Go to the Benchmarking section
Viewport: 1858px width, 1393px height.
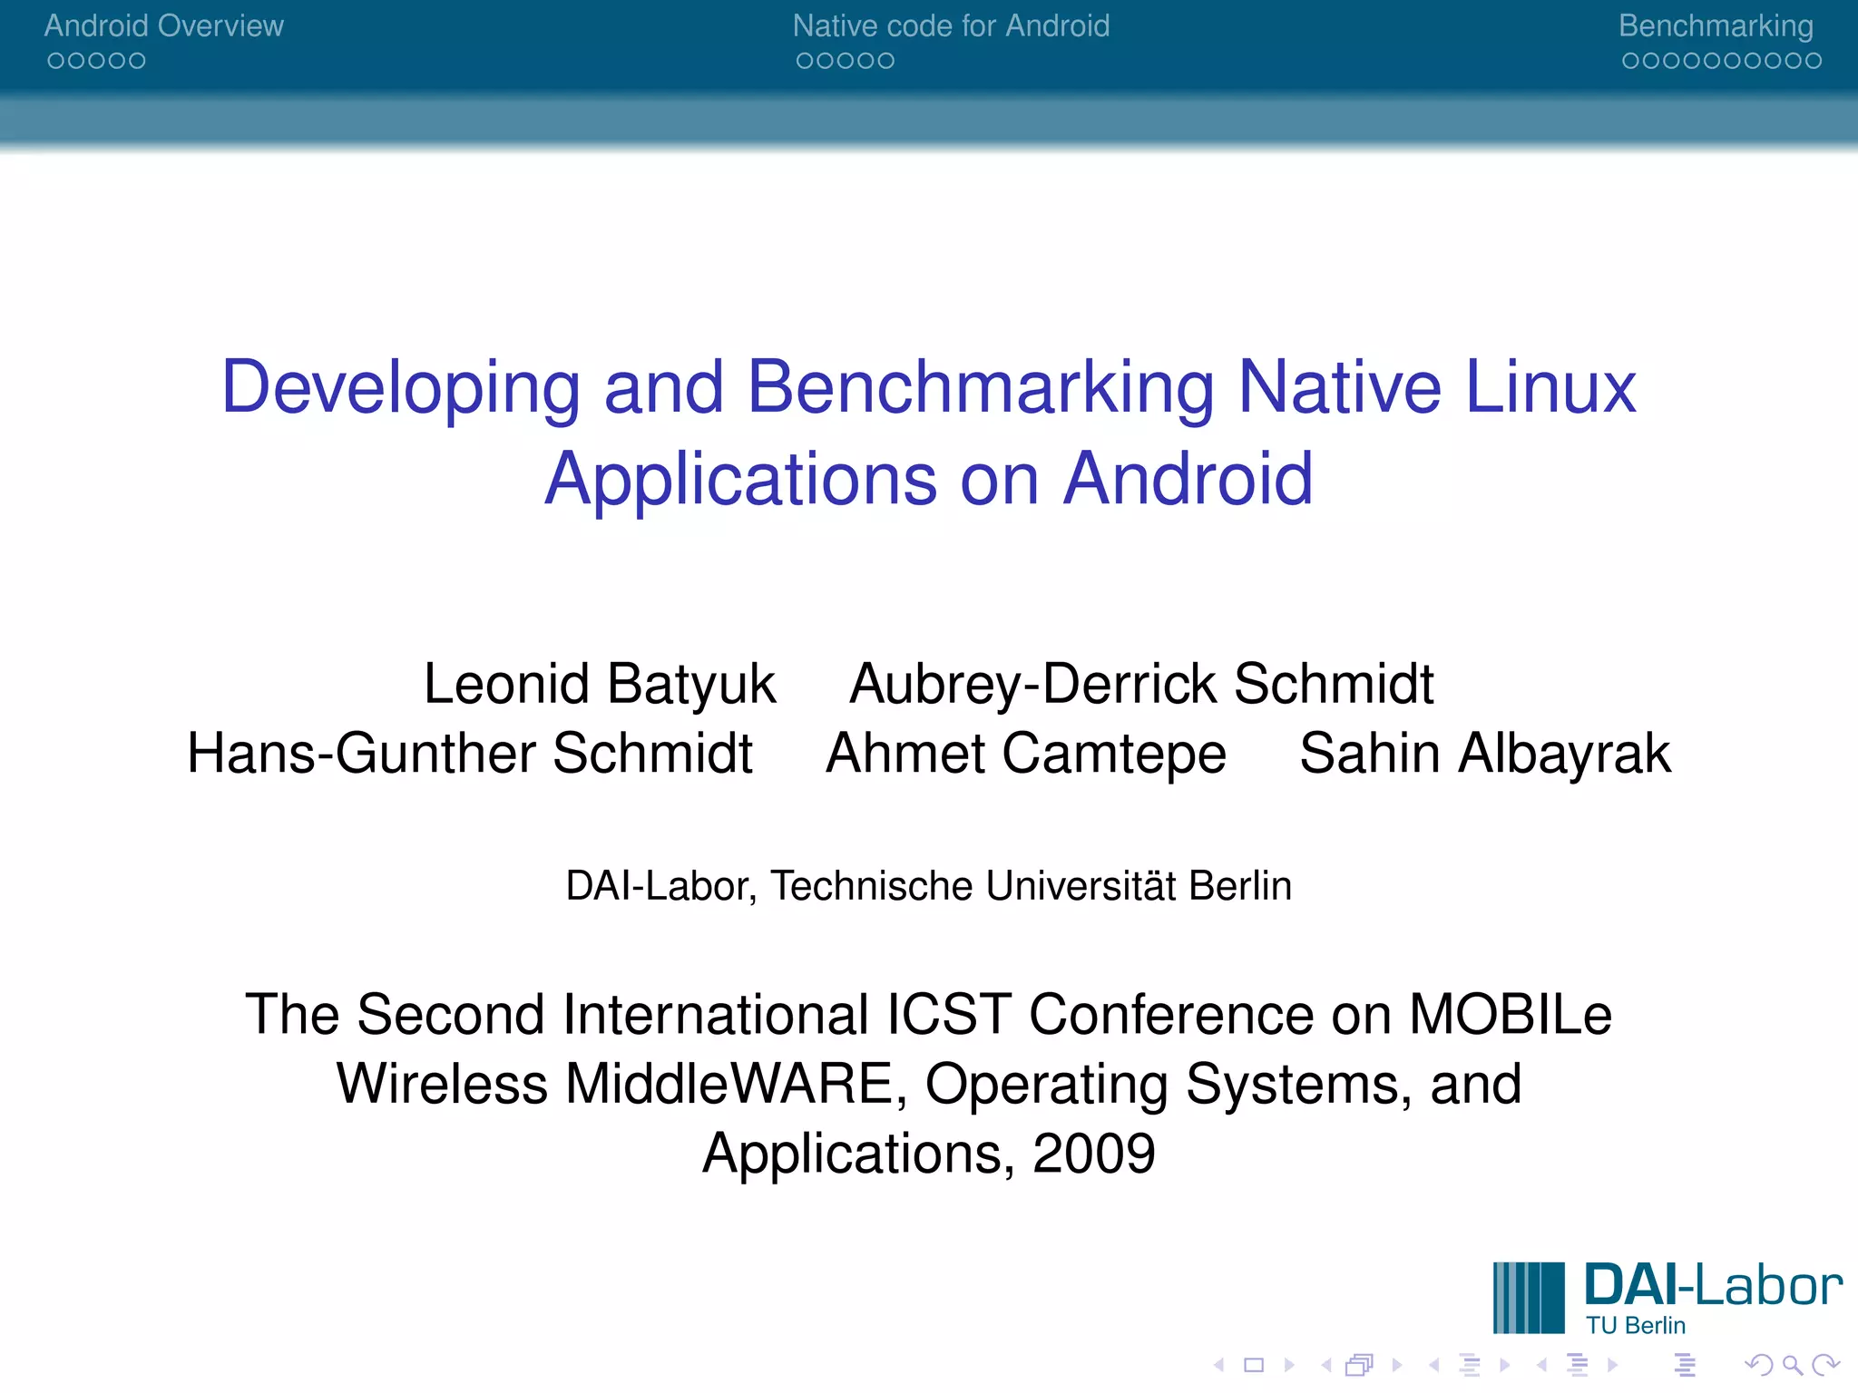coord(1716,25)
